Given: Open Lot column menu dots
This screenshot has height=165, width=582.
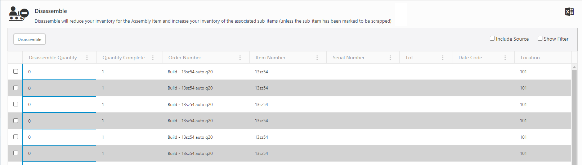Looking at the screenshot, I should coord(443,58).
